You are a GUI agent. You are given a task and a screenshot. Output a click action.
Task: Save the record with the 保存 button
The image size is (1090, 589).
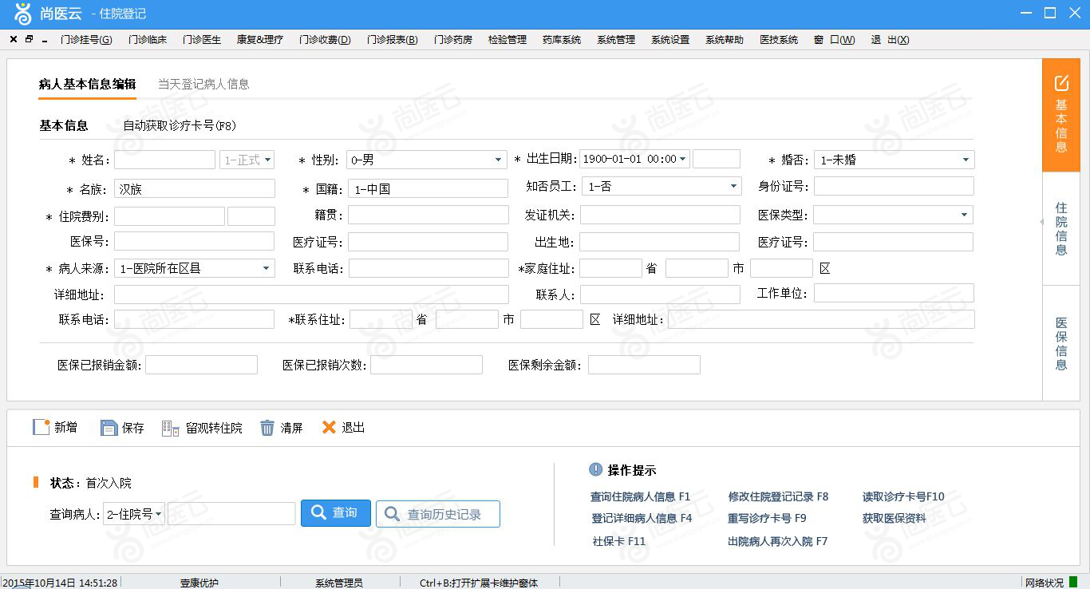pyautogui.click(x=122, y=428)
